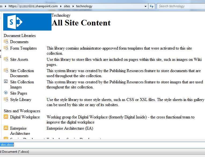Viewport: 205px width, 157px height.
Task: Click the SharePoint logo image
Action: [x=27, y=22]
